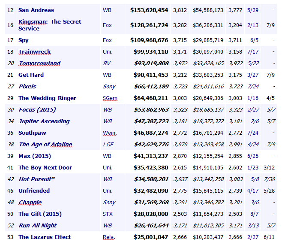Click the Wein. studio link
The height and width of the screenshot is (245, 282).
tap(109, 133)
